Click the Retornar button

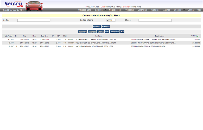point(106,27)
